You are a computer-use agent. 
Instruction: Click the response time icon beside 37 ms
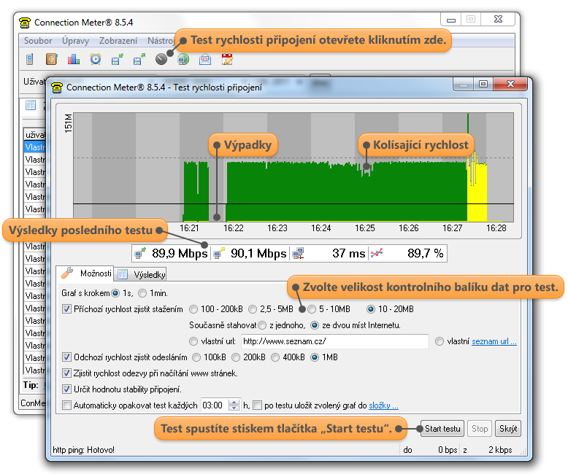tap(299, 253)
